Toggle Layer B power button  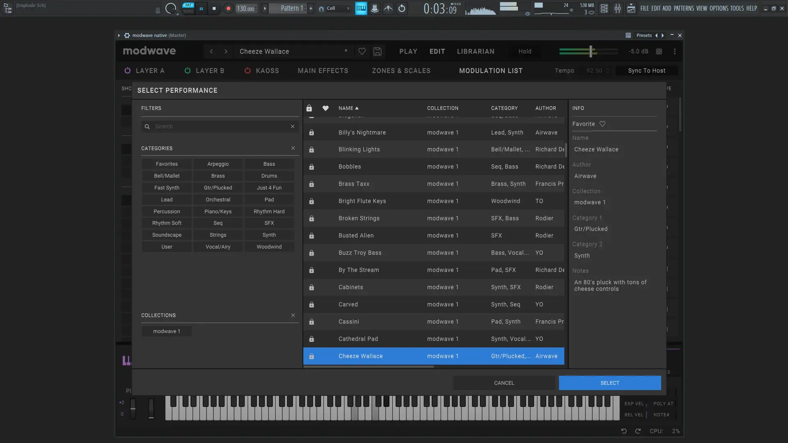(x=188, y=71)
